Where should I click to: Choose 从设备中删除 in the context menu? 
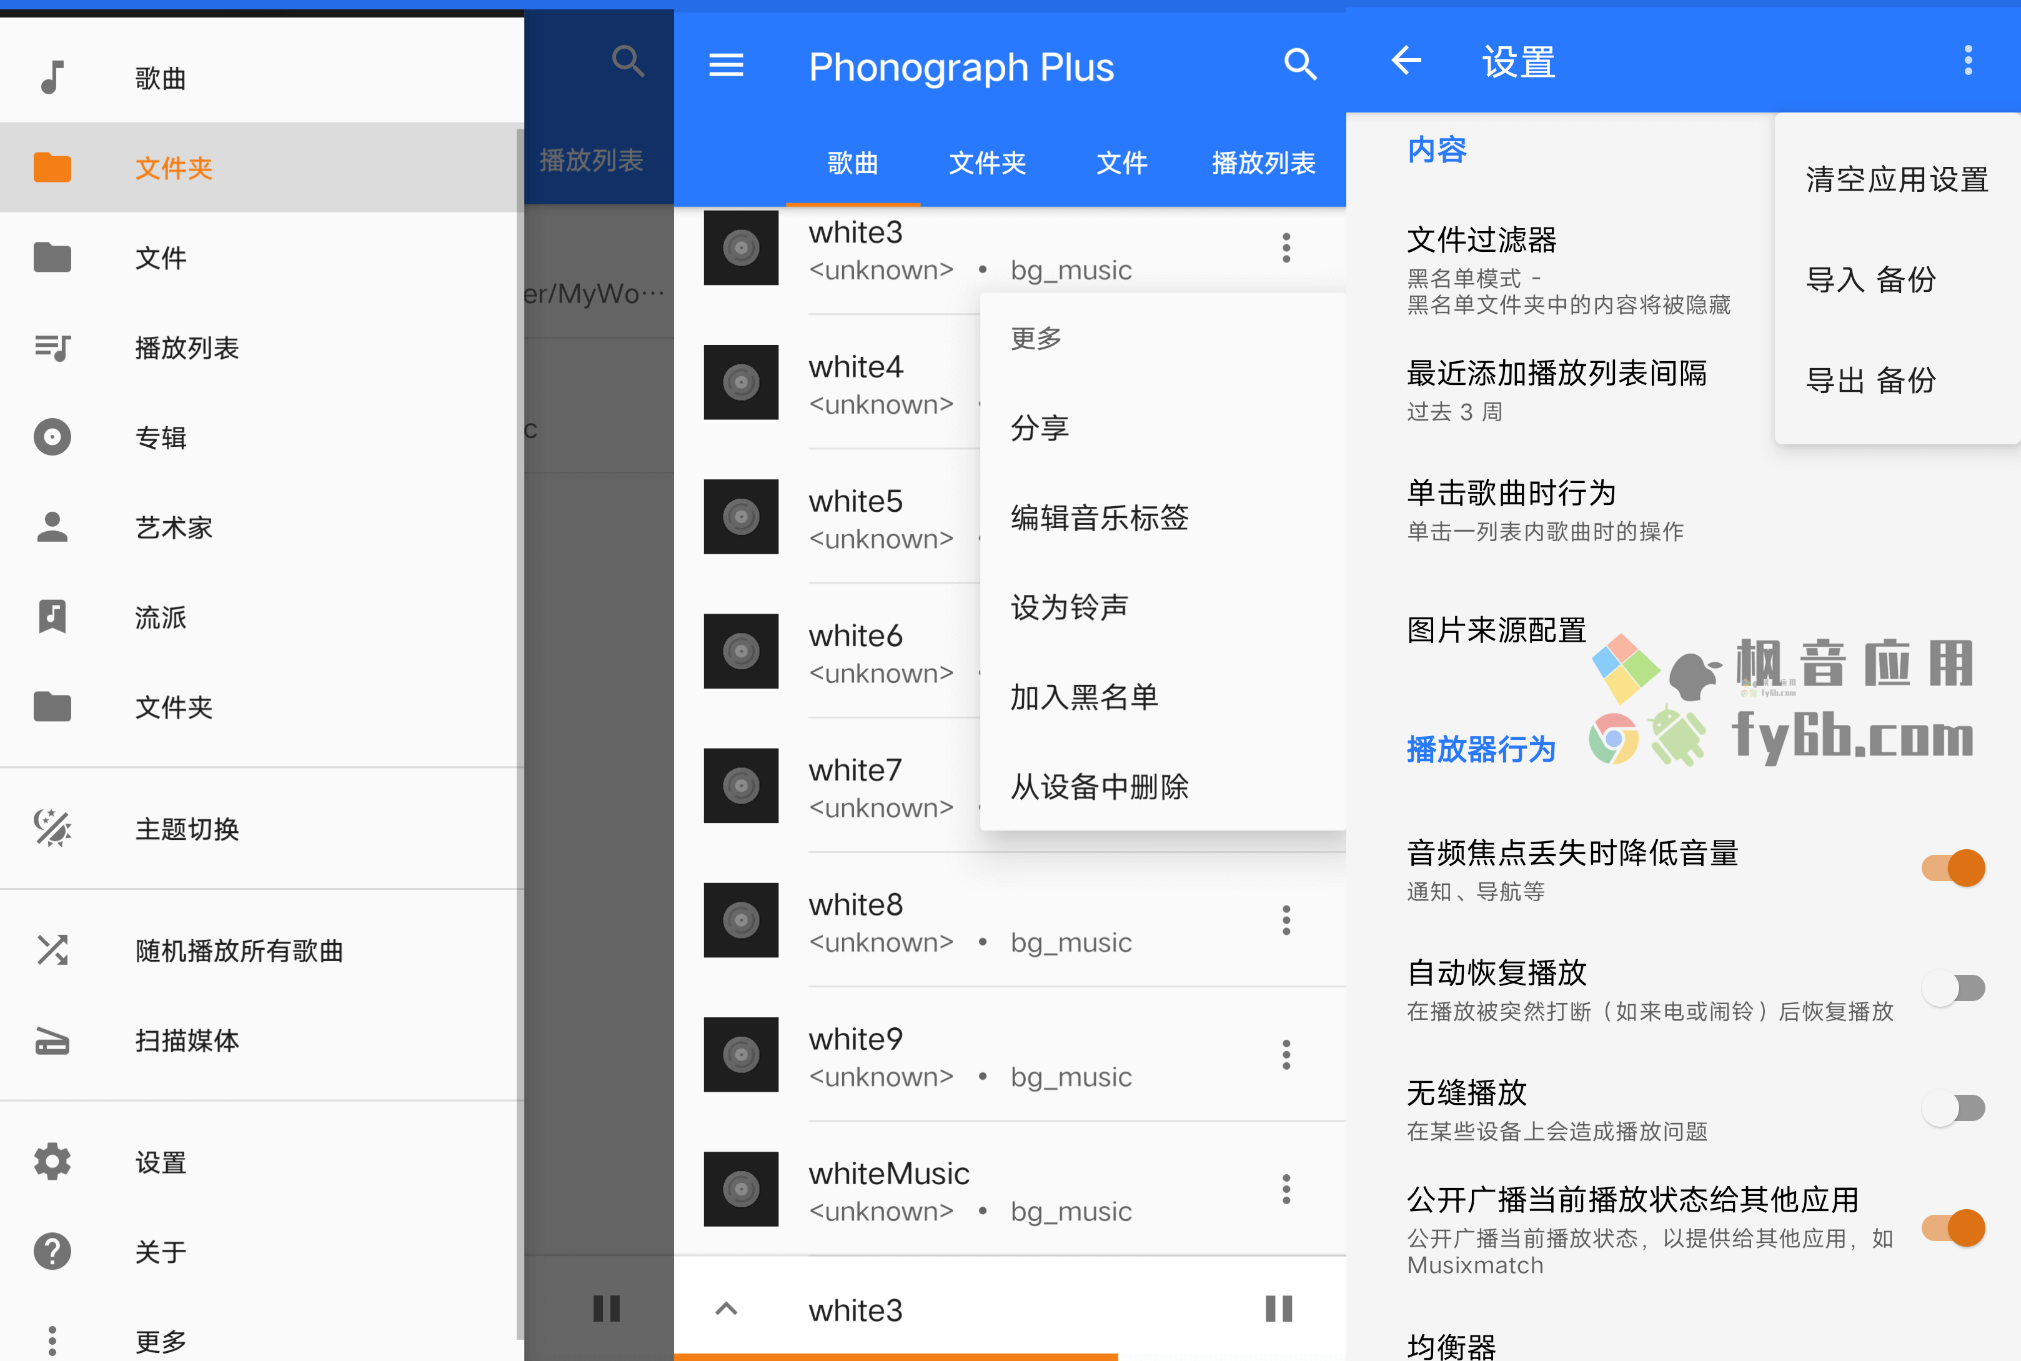1163,786
